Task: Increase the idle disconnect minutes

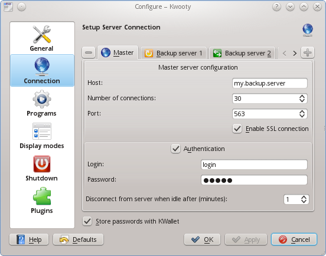Action: pos(304,197)
